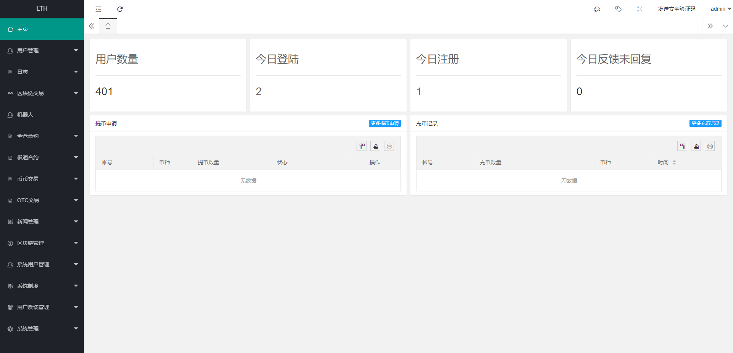Viewport: 733px width, 353px height.
Task: Sort the 时间 column in 充币记录
Action: pos(674,162)
